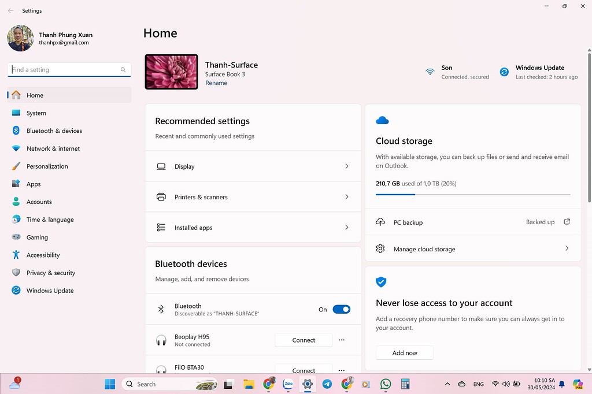
Task: Open clock showing 10:10 SA
Action: (541, 384)
